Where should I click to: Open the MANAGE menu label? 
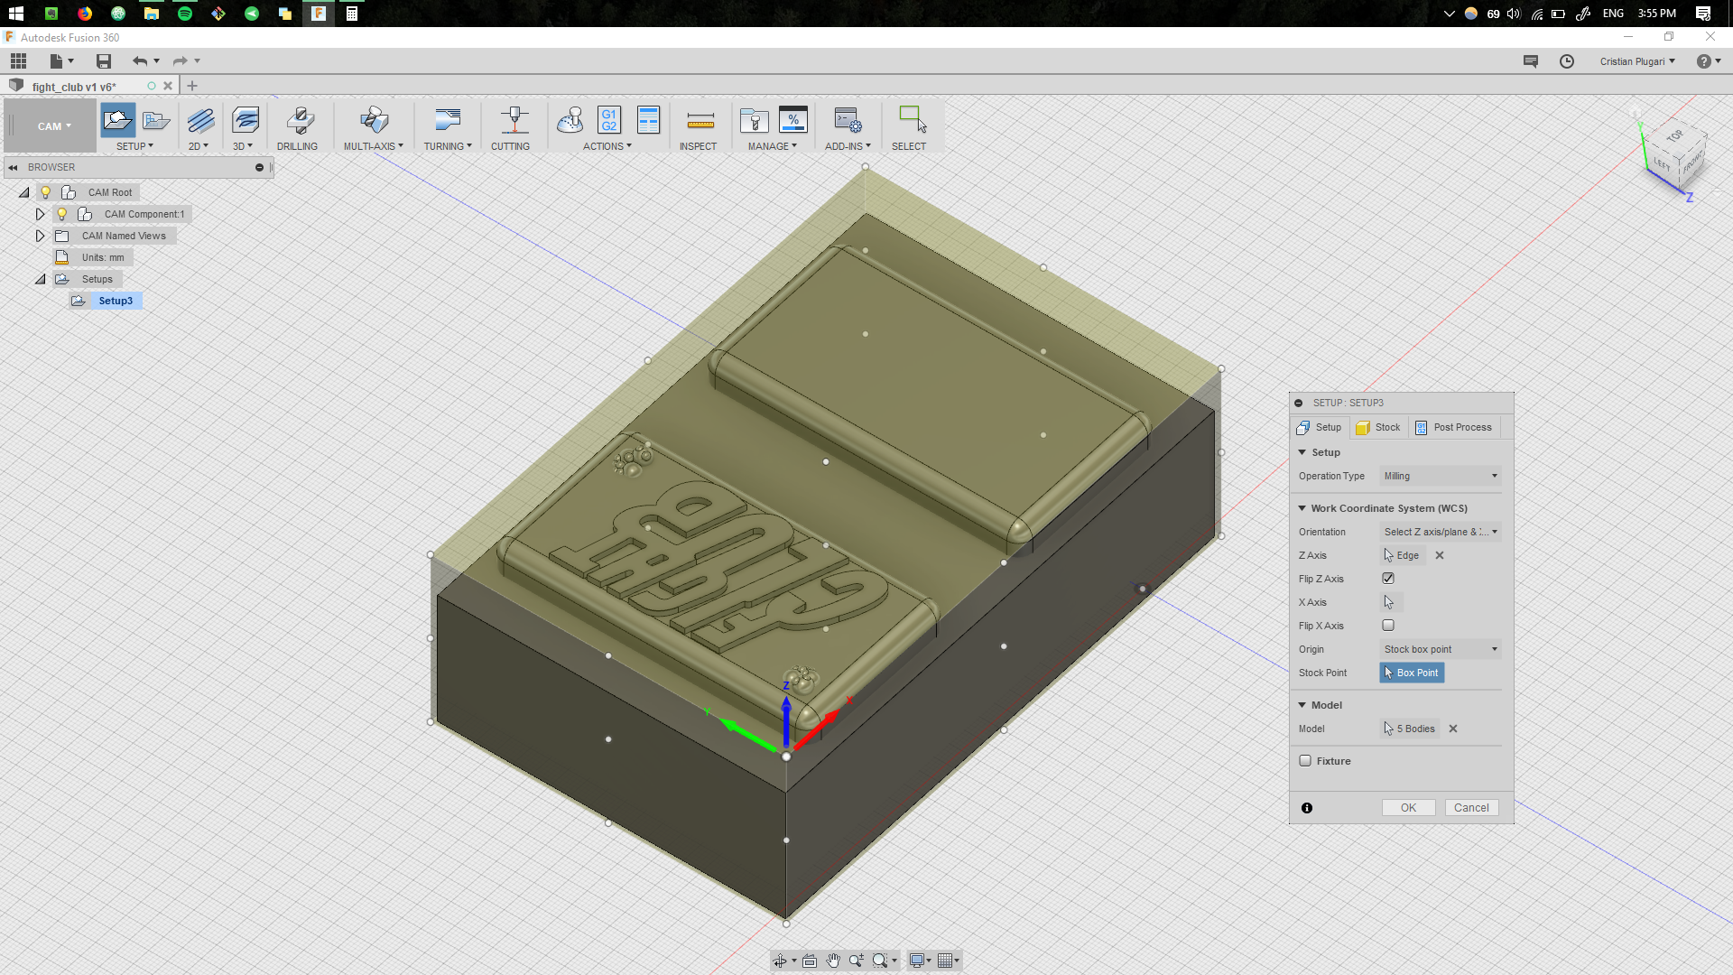click(772, 146)
